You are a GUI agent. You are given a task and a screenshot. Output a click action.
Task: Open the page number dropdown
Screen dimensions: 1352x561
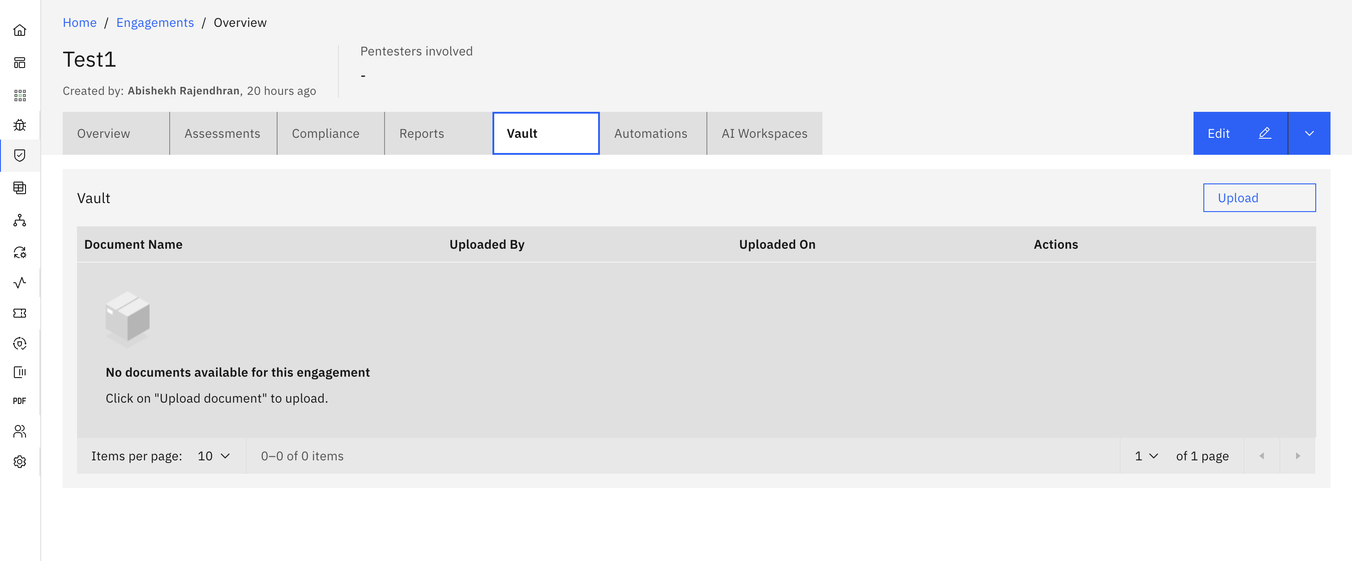click(x=1146, y=456)
